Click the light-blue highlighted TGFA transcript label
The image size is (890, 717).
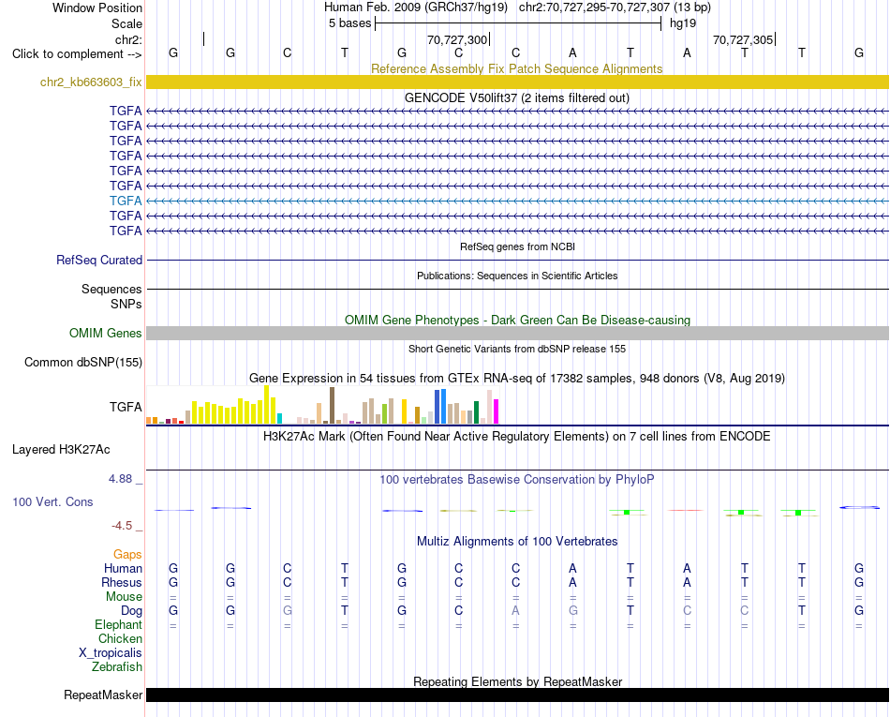pos(126,201)
